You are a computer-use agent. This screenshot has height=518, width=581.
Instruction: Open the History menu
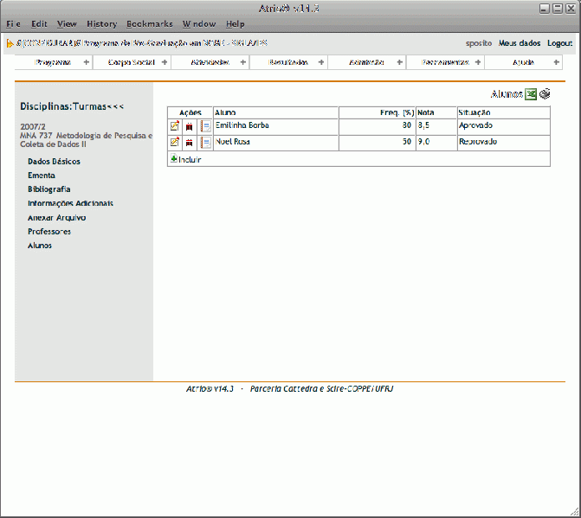(x=101, y=24)
